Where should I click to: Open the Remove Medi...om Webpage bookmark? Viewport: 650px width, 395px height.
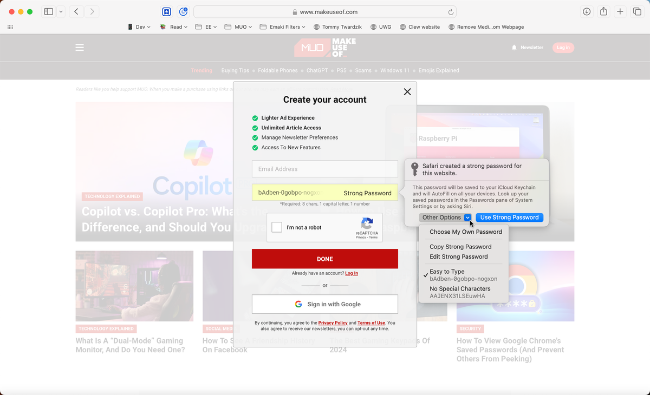[486, 27]
